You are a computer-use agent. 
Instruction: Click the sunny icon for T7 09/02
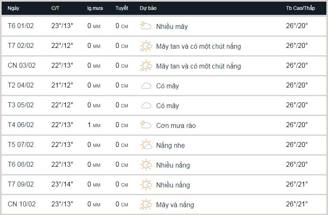146,184
